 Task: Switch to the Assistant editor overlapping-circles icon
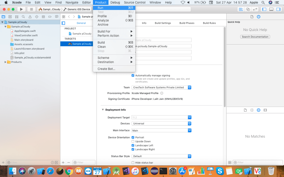coord(248,9)
